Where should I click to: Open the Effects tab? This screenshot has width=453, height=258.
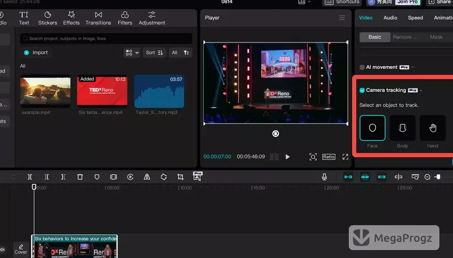coord(71,18)
